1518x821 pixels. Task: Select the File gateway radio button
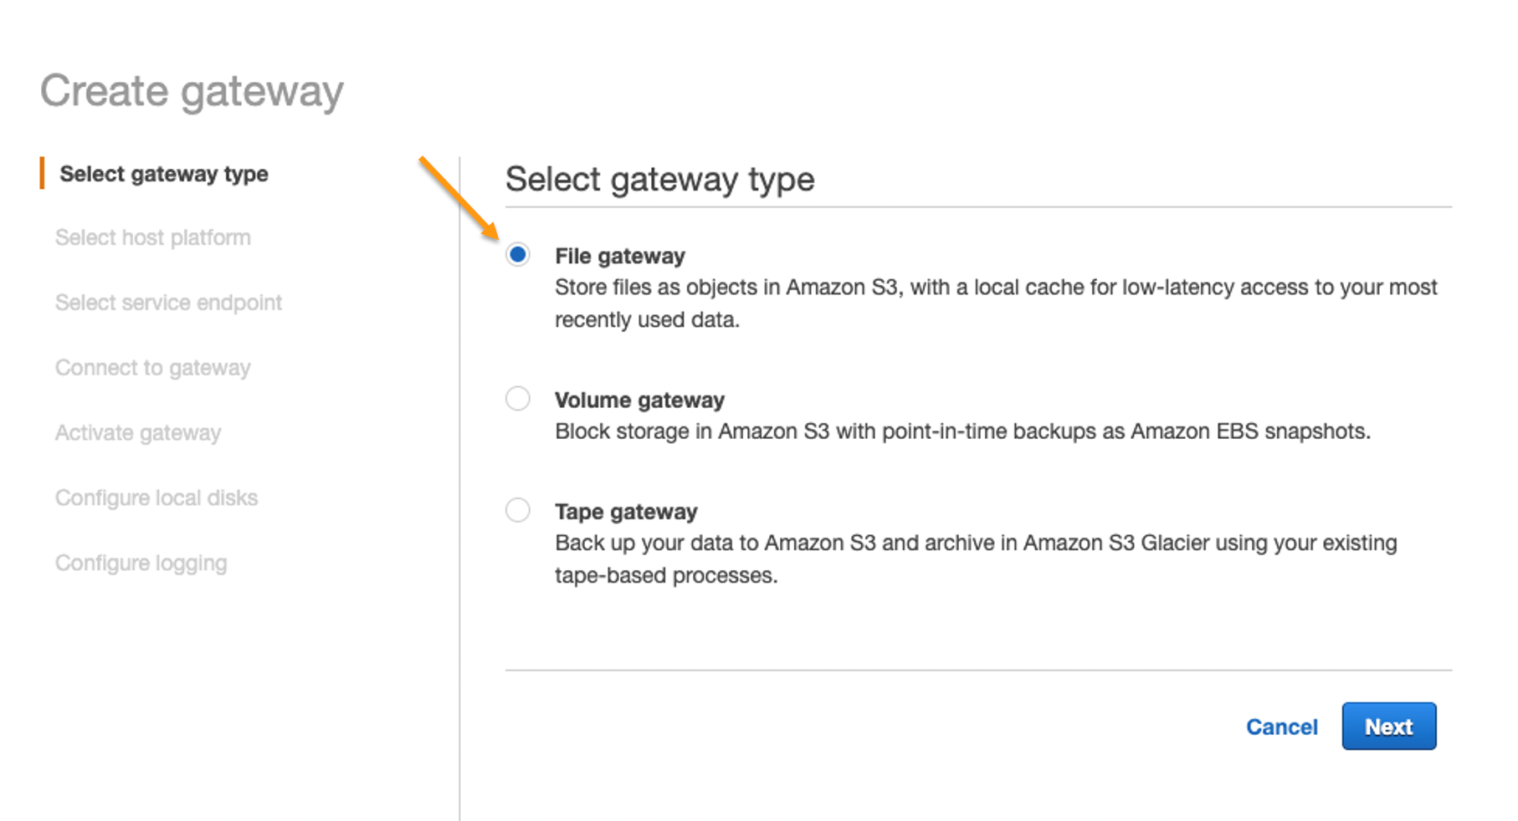(x=517, y=255)
